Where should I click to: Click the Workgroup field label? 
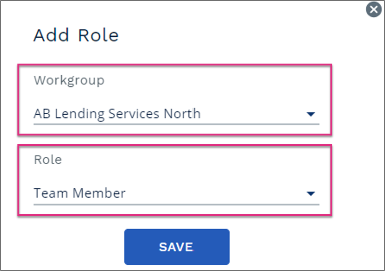(69, 81)
